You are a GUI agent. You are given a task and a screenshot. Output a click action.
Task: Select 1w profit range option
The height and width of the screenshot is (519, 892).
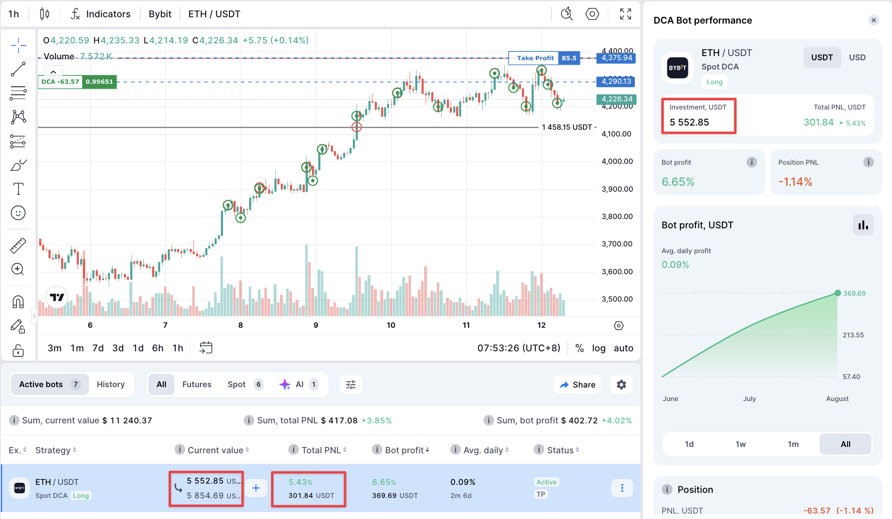click(x=741, y=444)
